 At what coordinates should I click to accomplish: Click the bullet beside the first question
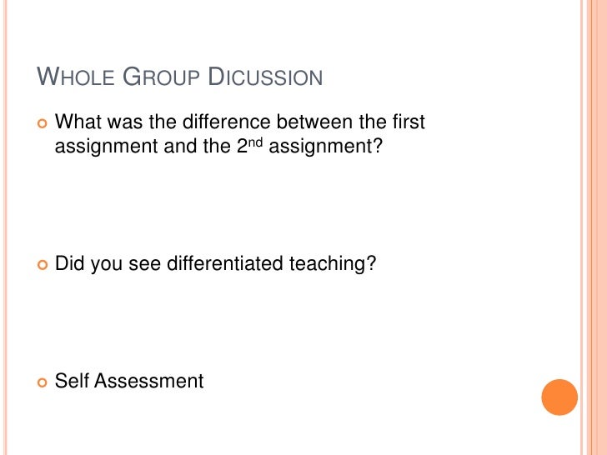[43, 123]
